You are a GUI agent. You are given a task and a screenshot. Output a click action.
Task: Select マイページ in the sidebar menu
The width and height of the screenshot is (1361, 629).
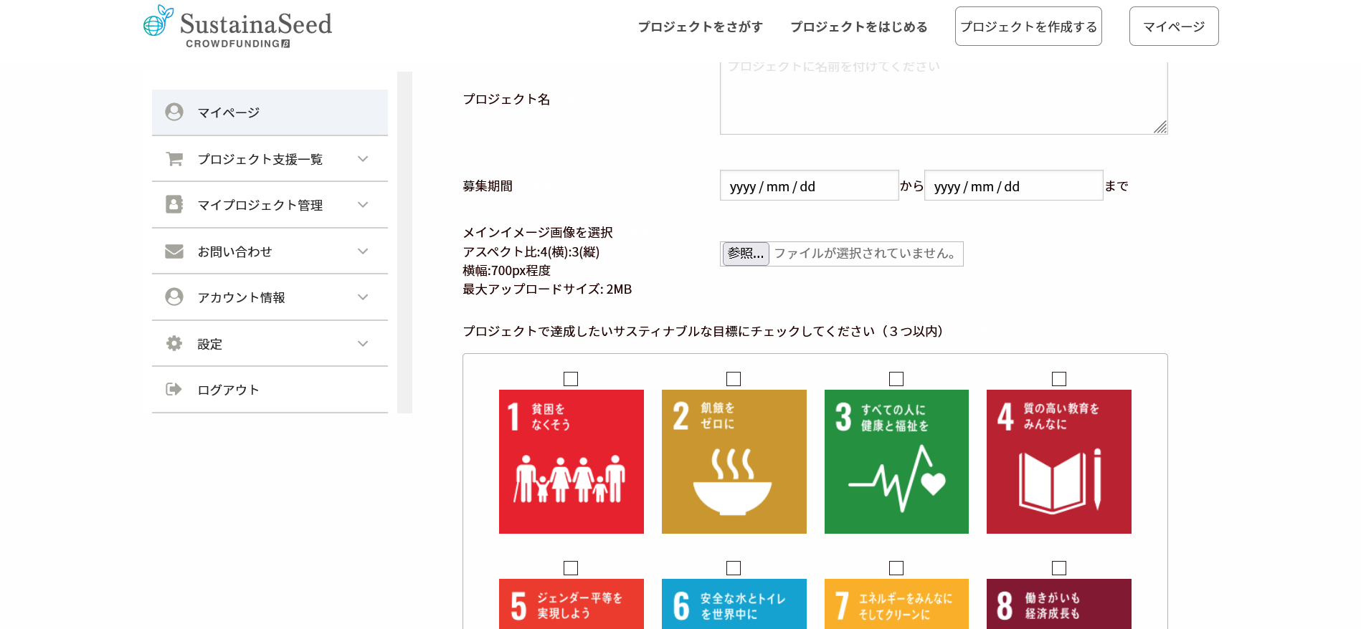270,112
